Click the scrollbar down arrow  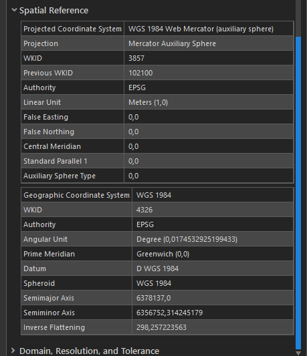pyautogui.click(x=298, y=353)
